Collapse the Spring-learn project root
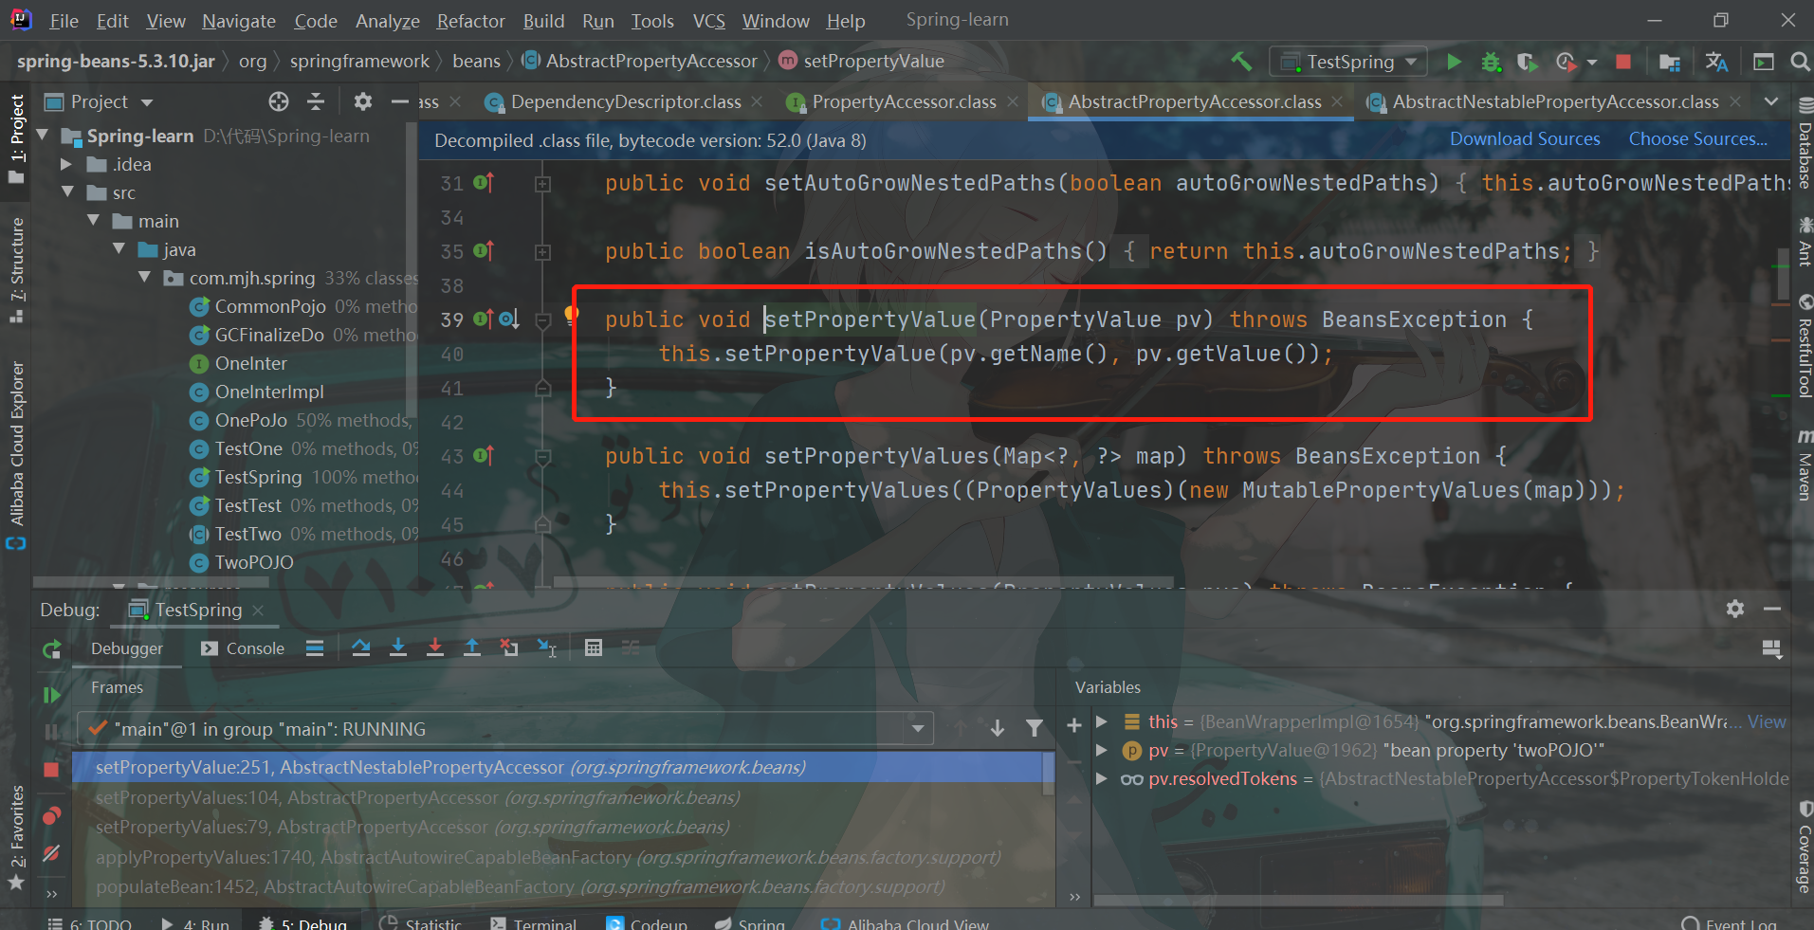 point(43,136)
